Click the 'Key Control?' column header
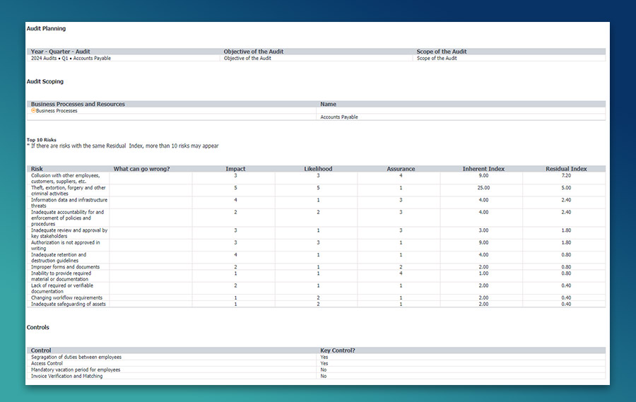Viewport: 636px width, 402px height. (338, 350)
